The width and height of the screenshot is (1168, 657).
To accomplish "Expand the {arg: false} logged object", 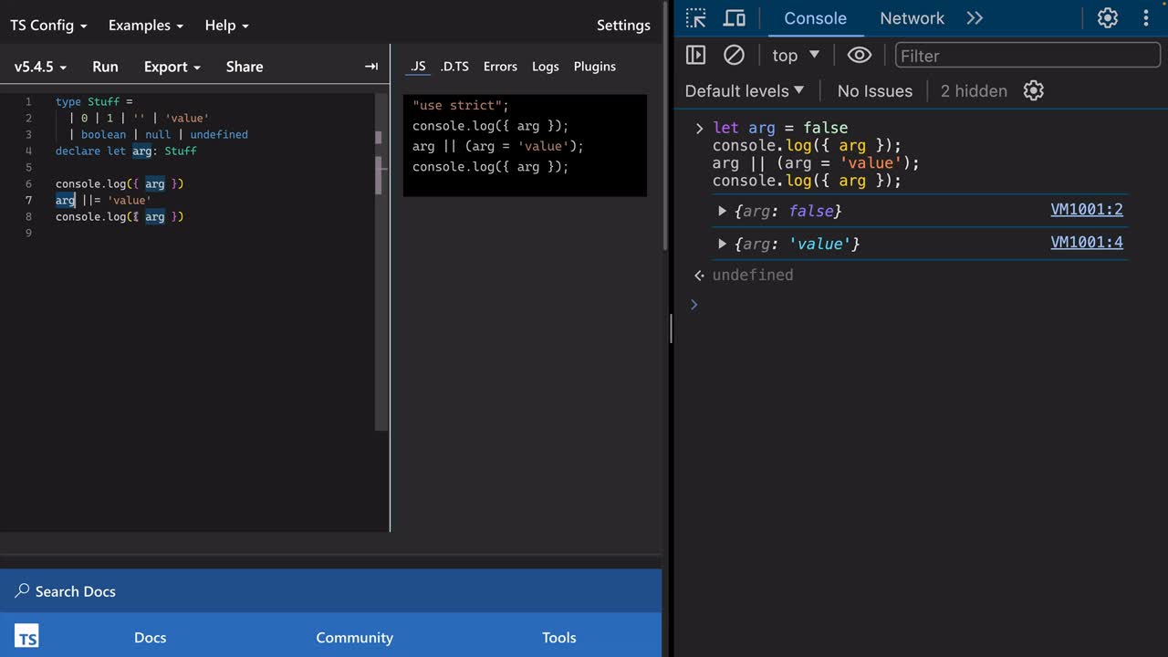I will coord(722,211).
